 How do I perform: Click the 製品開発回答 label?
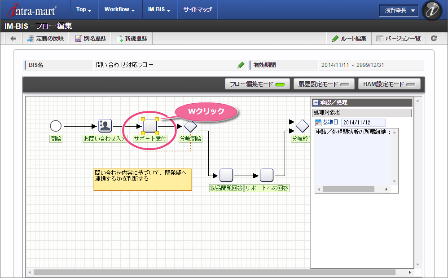pyautogui.click(x=226, y=188)
